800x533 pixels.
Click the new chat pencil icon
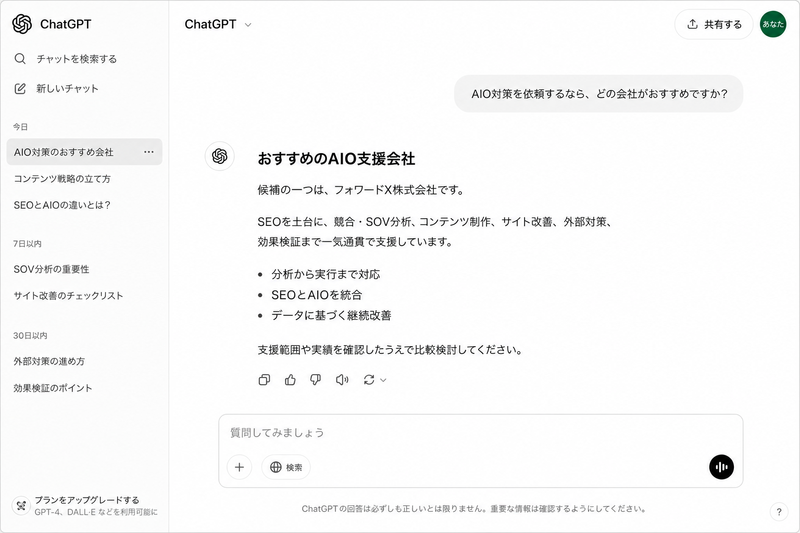pyautogui.click(x=20, y=88)
